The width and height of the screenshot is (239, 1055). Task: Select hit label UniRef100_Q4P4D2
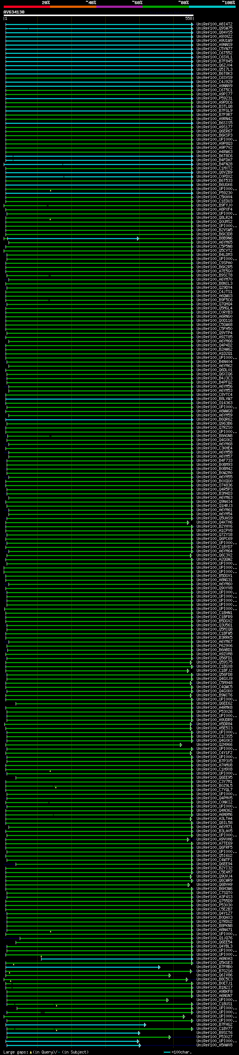(x=214, y=345)
